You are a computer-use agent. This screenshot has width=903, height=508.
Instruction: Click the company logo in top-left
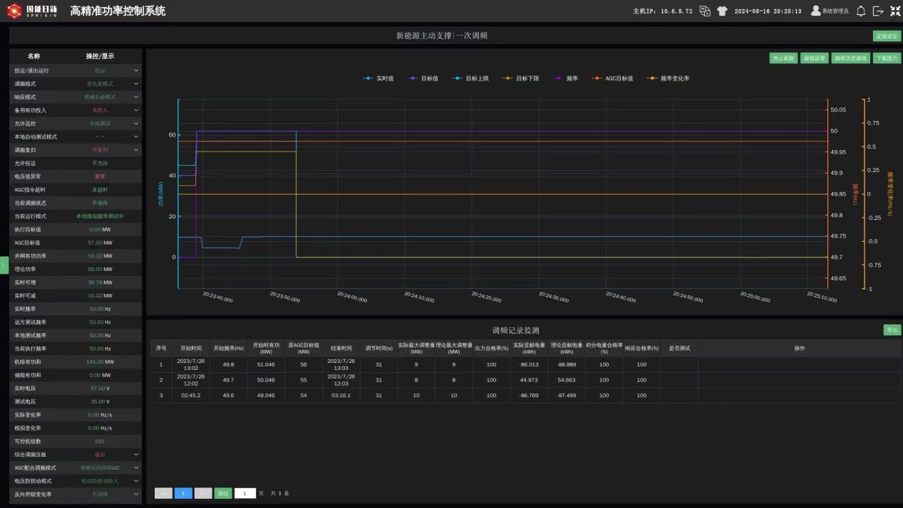click(x=31, y=11)
